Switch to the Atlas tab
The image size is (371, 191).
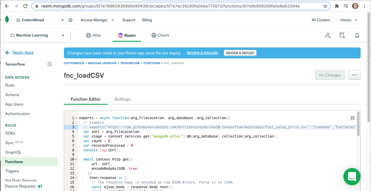[x=93, y=35]
